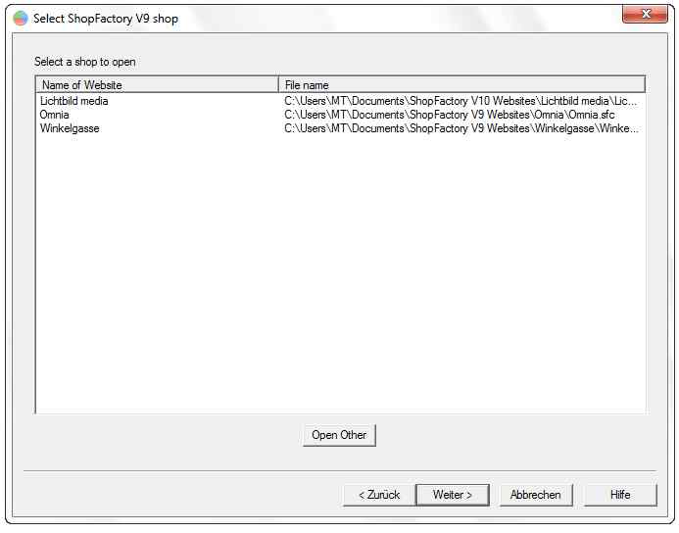679x533 pixels.
Task: Choose the Winkelgasse shop row
Action: click(x=70, y=128)
